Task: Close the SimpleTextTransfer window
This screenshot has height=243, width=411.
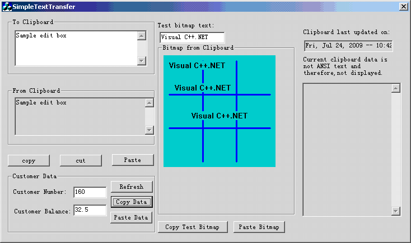Action: [x=403, y=7]
